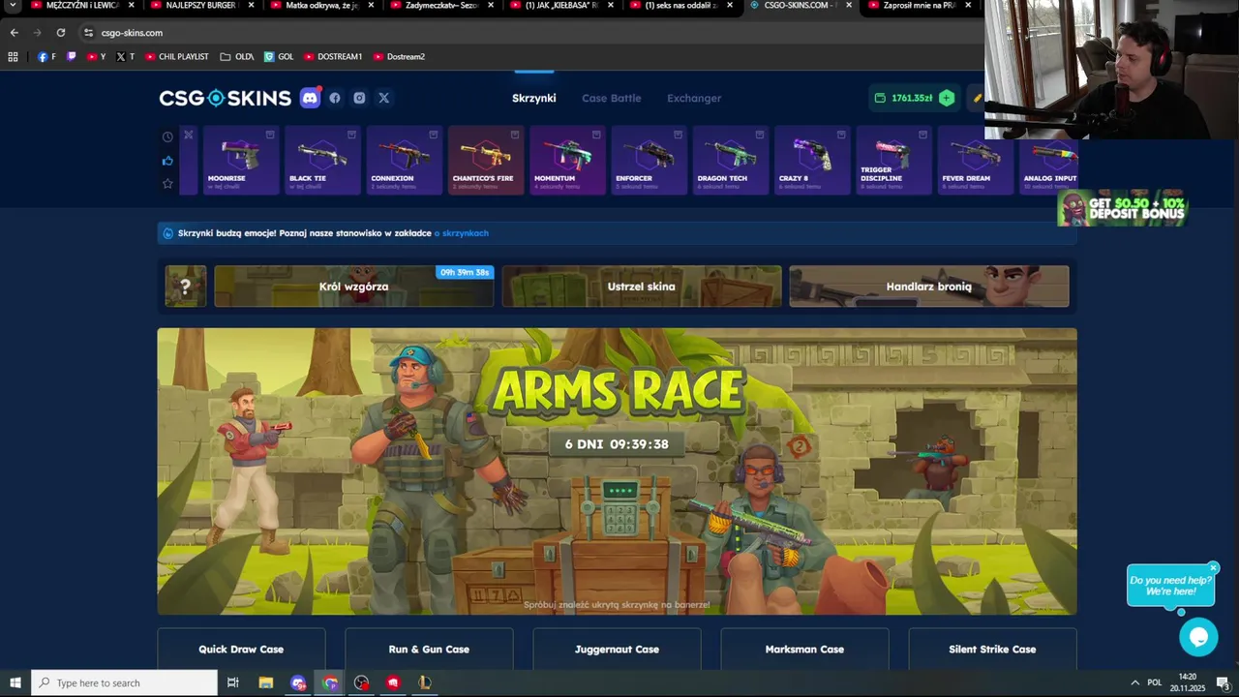The height and width of the screenshot is (697, 1239).
Task: Click the deposit bonus promo badge
Action: coord(1122,208)
